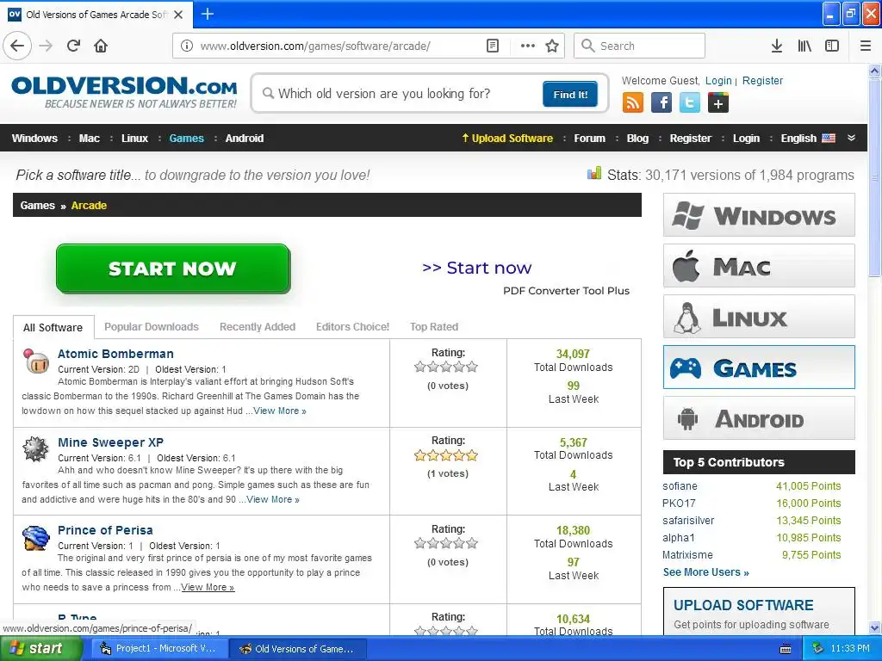This screenshot has height=661, width=882.
Task: Open the Atomic Bomberman title link
Action: point(115,354)
